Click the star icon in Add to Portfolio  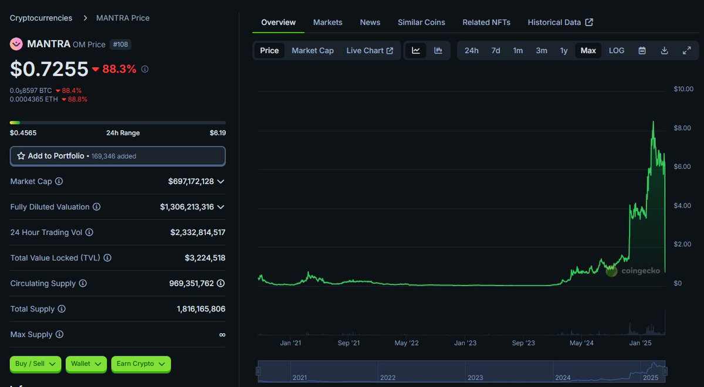coord(22,155)
